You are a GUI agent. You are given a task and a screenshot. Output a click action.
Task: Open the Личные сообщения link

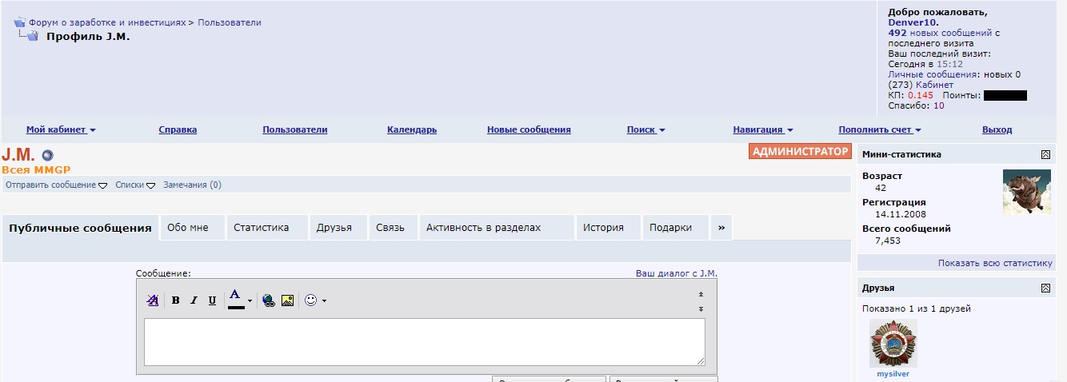coord(934,74)
